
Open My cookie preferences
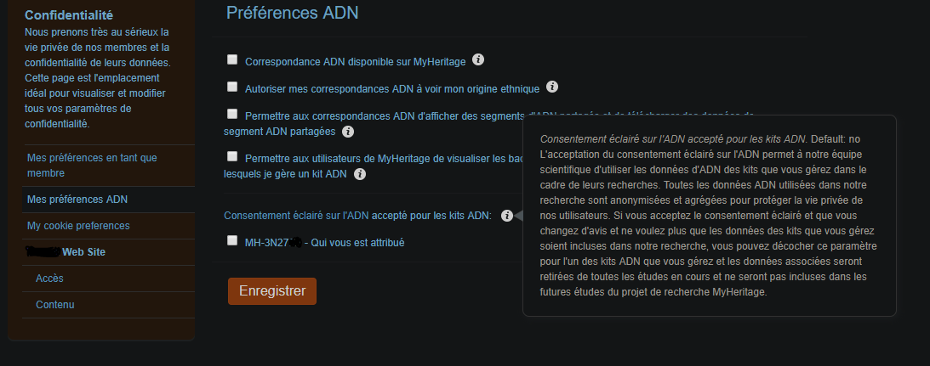click(109, 226)
